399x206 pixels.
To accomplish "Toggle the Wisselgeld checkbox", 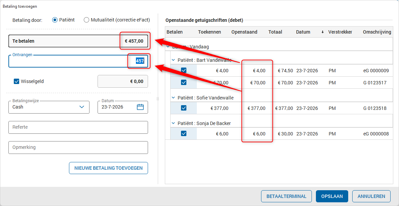I will tap(16, 81).
